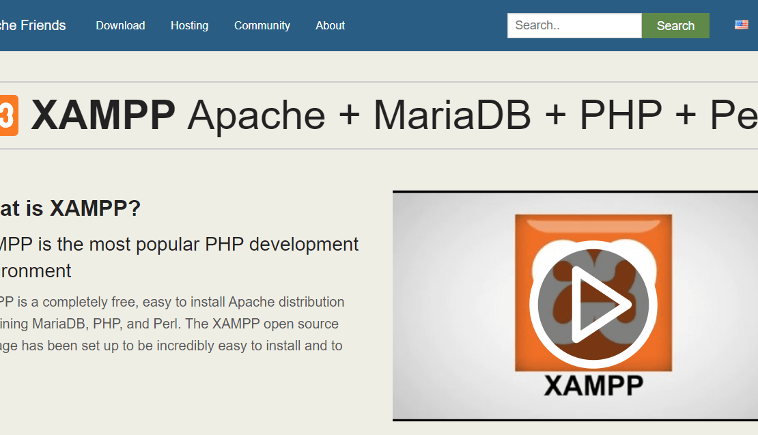This screenshot has width=758, height=435.
Task: Open the Download menu item
Action: (120, 26)
